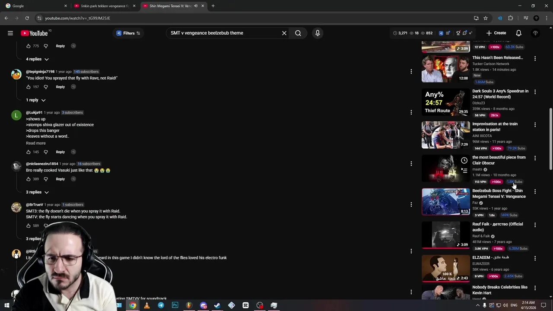Click the vidIQ sparkle icon in header
The width and height of the screenshot is (553, 311).
coord(471,33)
